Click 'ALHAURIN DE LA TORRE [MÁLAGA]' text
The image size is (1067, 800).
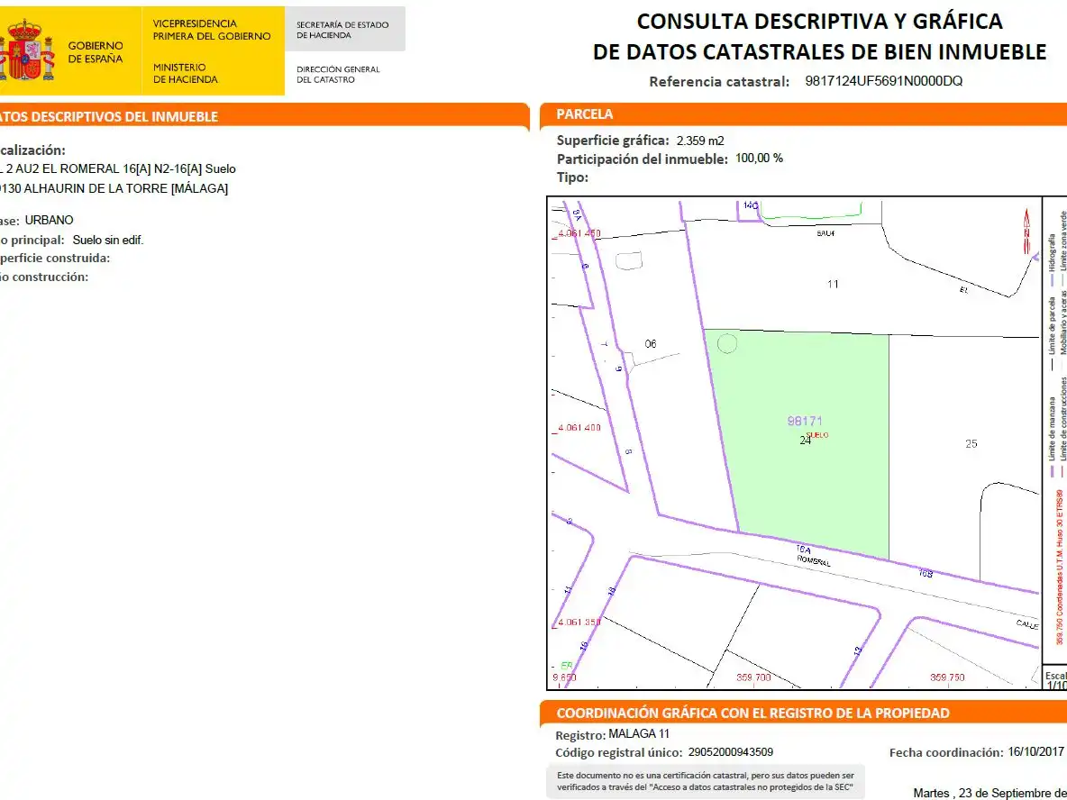pos(126,188)
